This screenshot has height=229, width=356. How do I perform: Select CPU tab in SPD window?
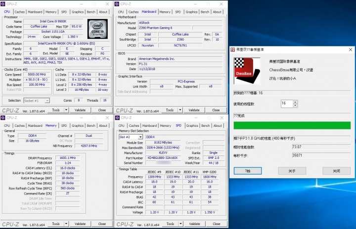[x=122, y=126]
